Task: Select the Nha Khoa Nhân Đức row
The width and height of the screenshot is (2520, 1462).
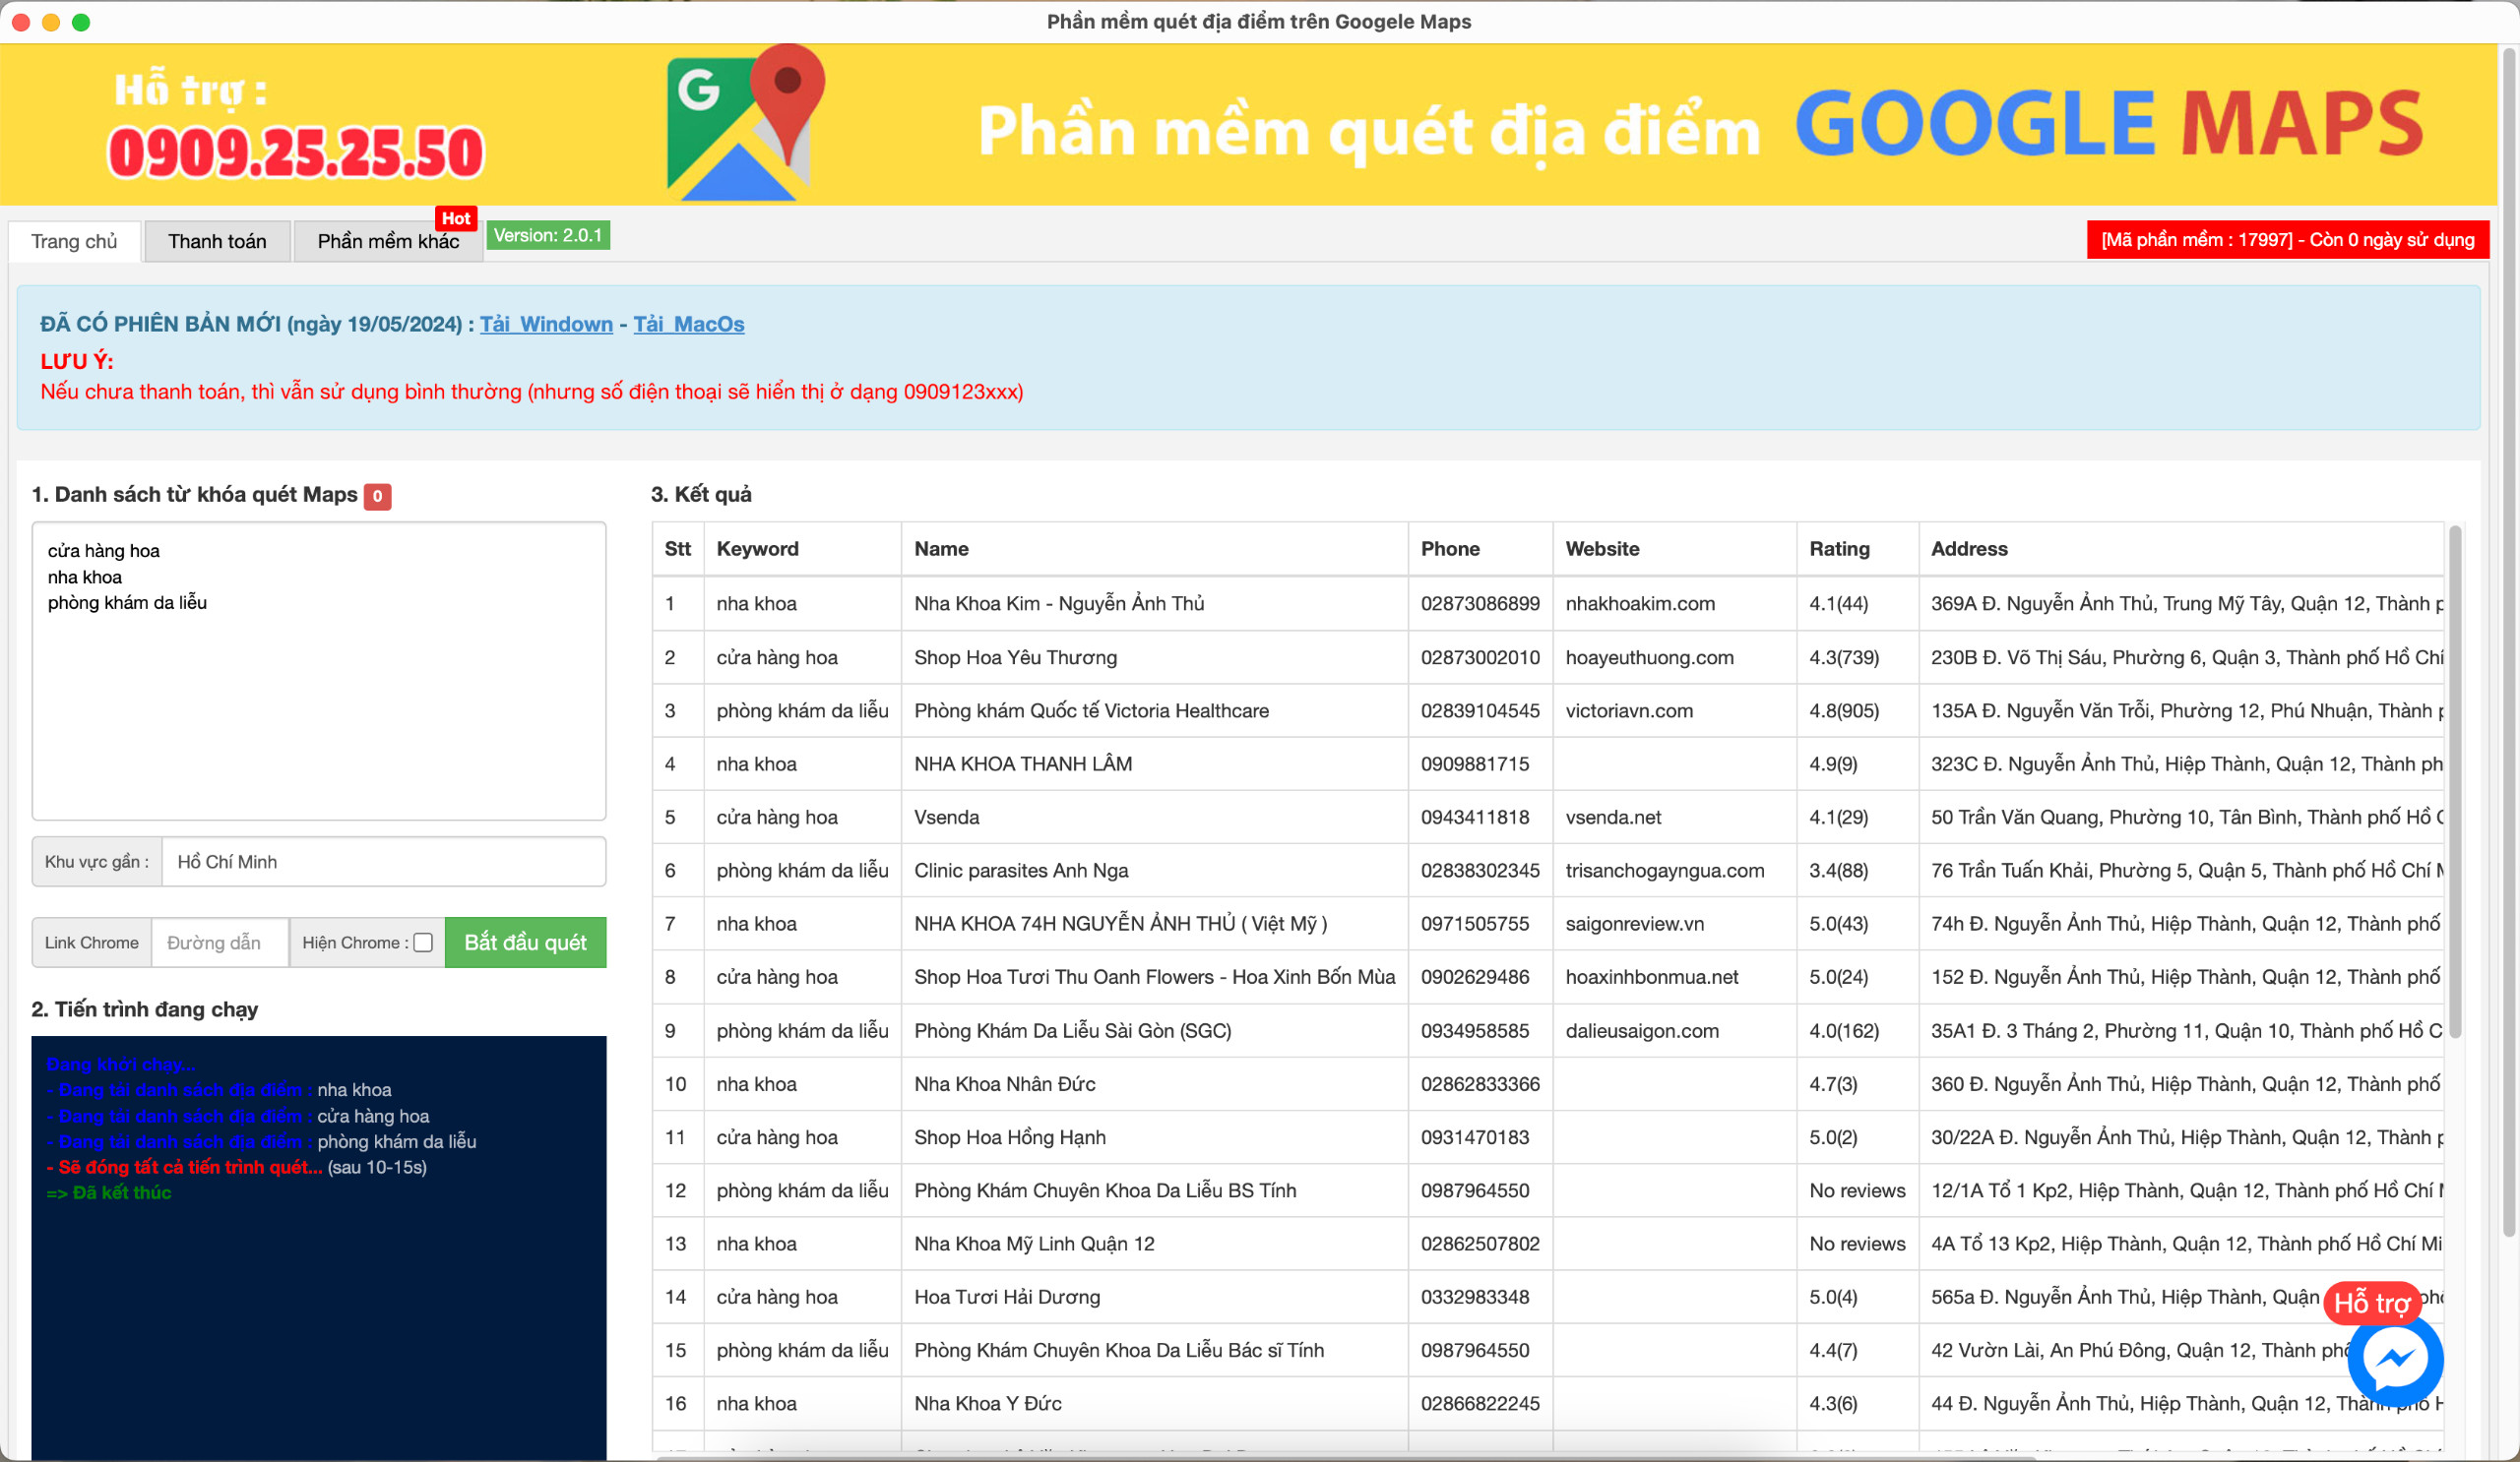Action: 1548,1084
